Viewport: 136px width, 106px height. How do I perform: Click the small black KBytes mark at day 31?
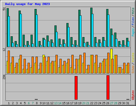coord(128,99)
